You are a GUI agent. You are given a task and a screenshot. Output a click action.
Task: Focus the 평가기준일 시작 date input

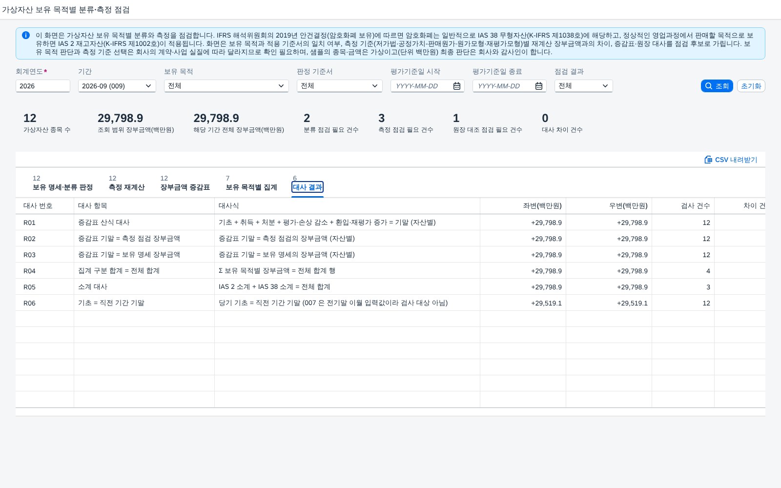click(x=421, y=86)
